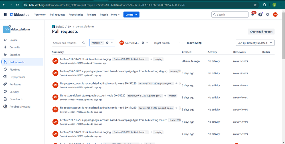Focus the Search pull requests field

pos(69,43)
